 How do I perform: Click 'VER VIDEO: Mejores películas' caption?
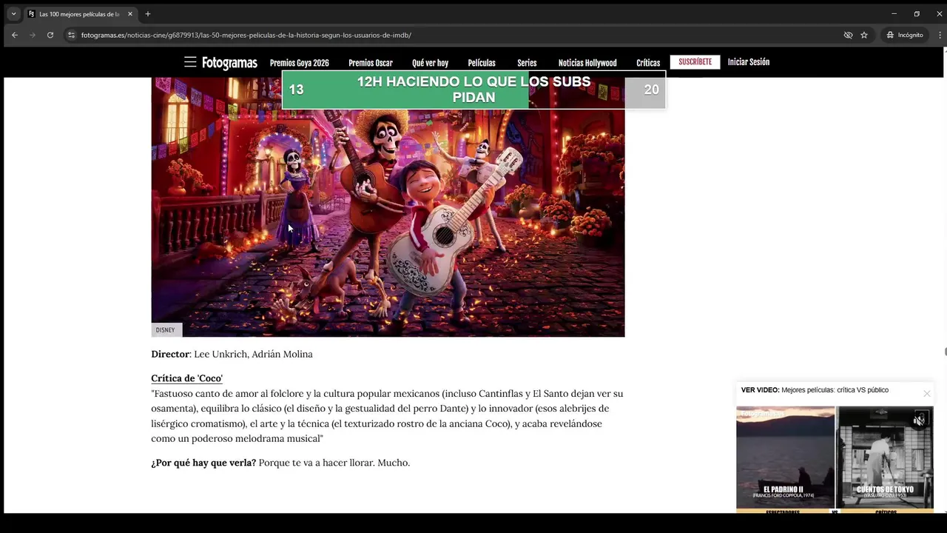click(815, 390)
